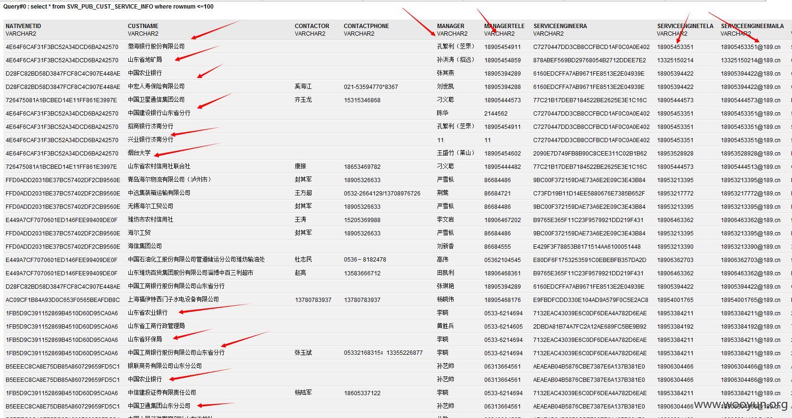Select contactor name 王方超

pos(303,193)
